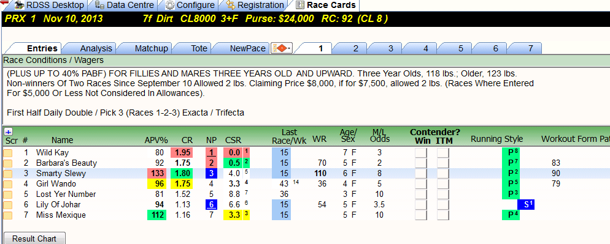Mark Barbara's Beauty as Win contender

[420, 163]
